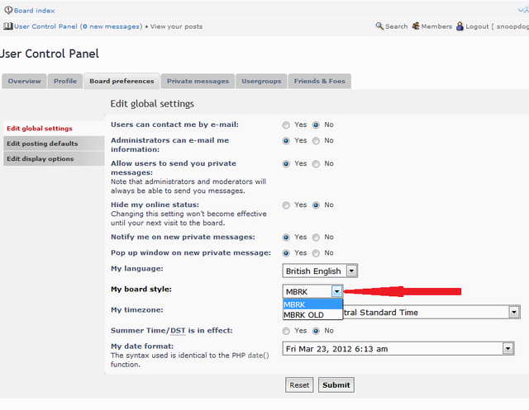Click the DST abbreviation text
Image resolution: width=529 pixels, height=410 pixels.
[178, 331]
